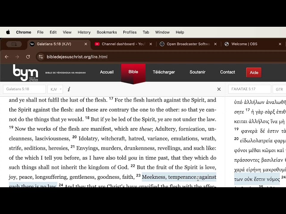Close the Galatians 5:18 (KJV) tab
Viewport: 286px width, 214px height.
click(x=86, y=44)
